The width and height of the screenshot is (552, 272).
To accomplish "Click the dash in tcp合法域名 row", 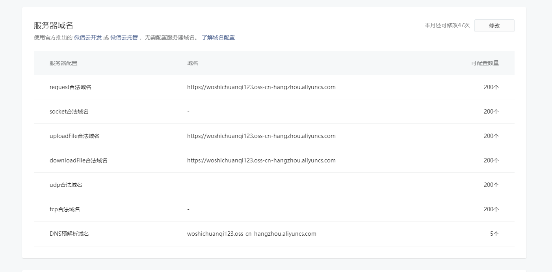I will click(x=188, y=209).
